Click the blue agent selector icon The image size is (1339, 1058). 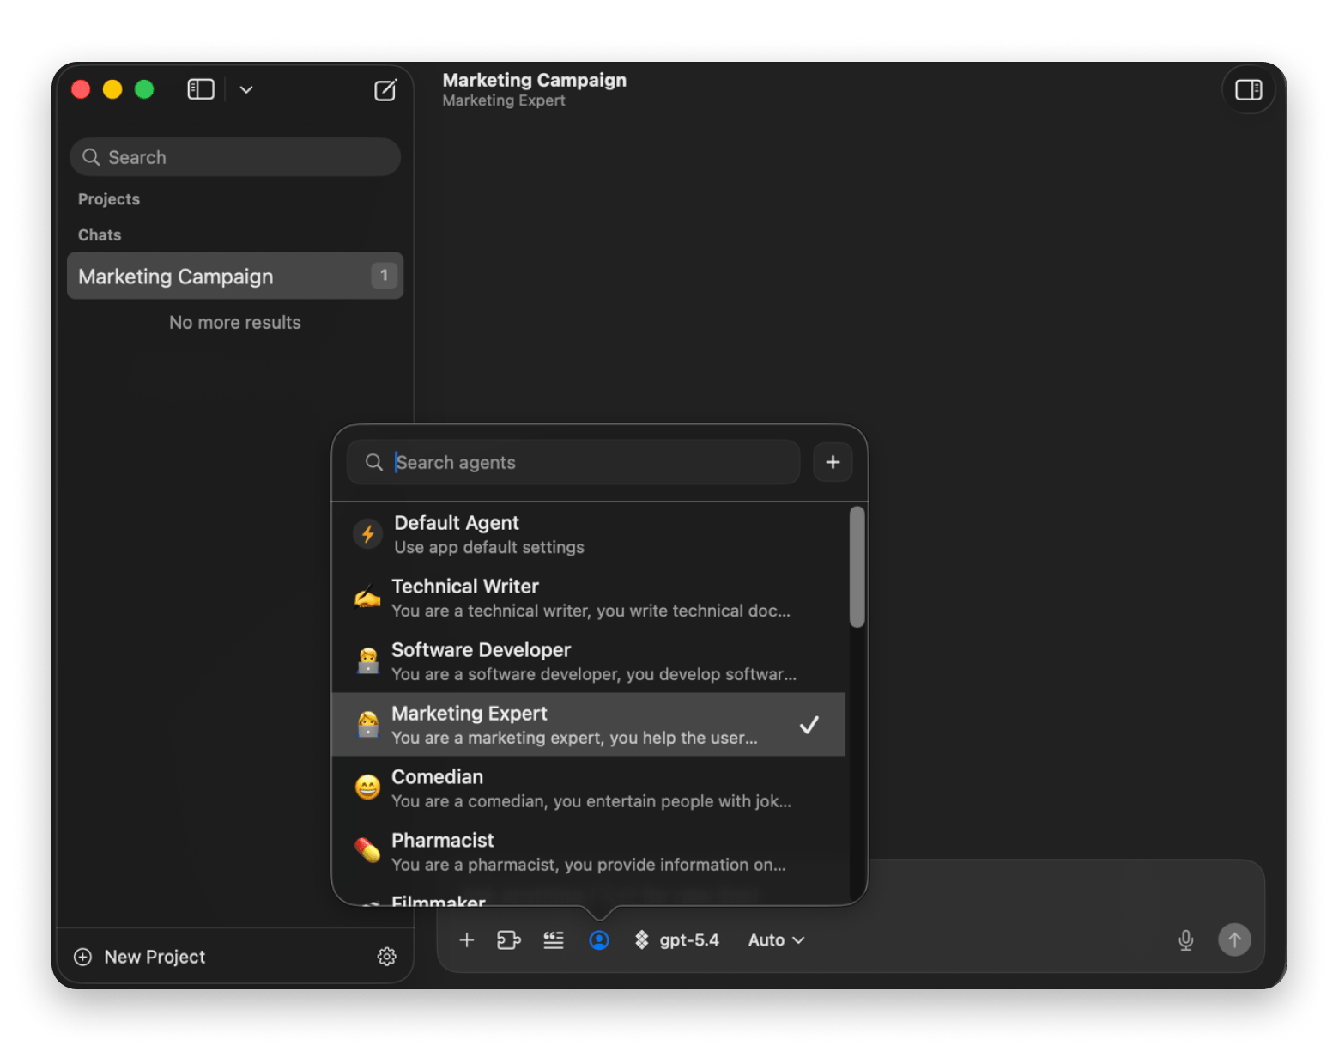click(x=599, y=940)
